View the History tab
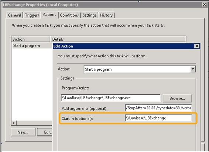209x152 pixels. pos(106,15)
